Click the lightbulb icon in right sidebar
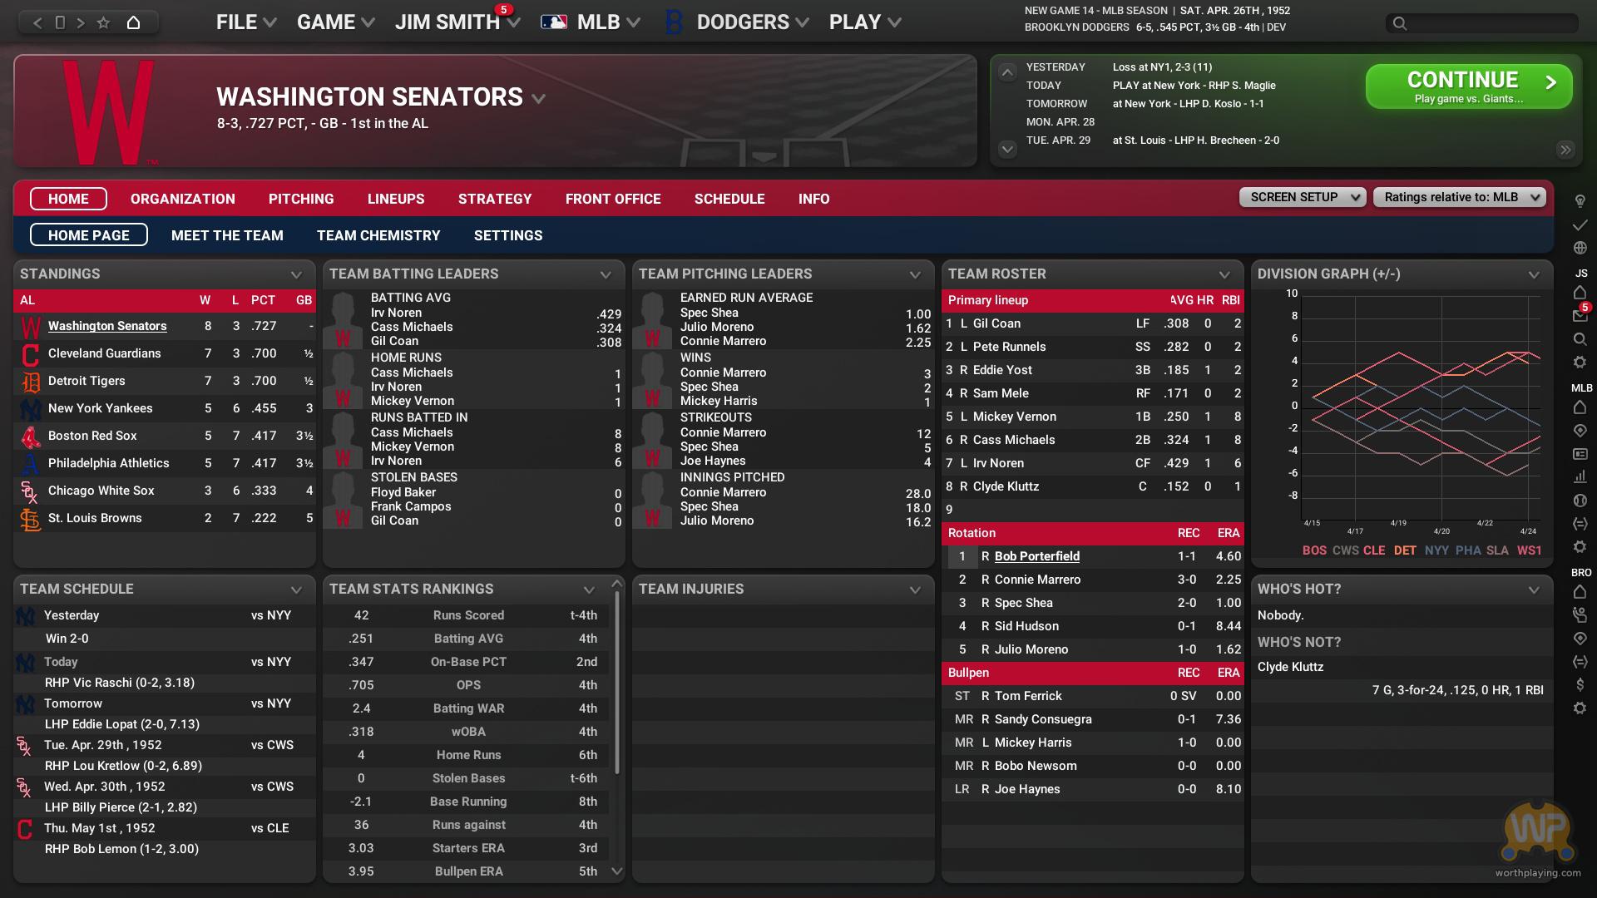Image resolution: width=1597 pixels, height=898 pixels. click(1580, 201)
